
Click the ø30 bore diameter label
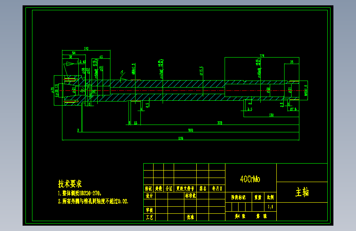[x=268, y=90]
